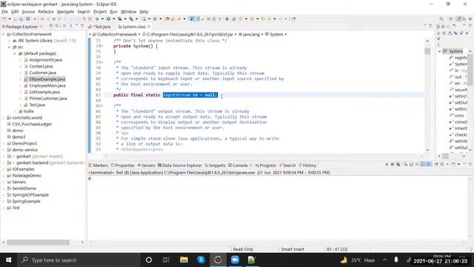Click Read-Only in status bar

click(243, 249)
